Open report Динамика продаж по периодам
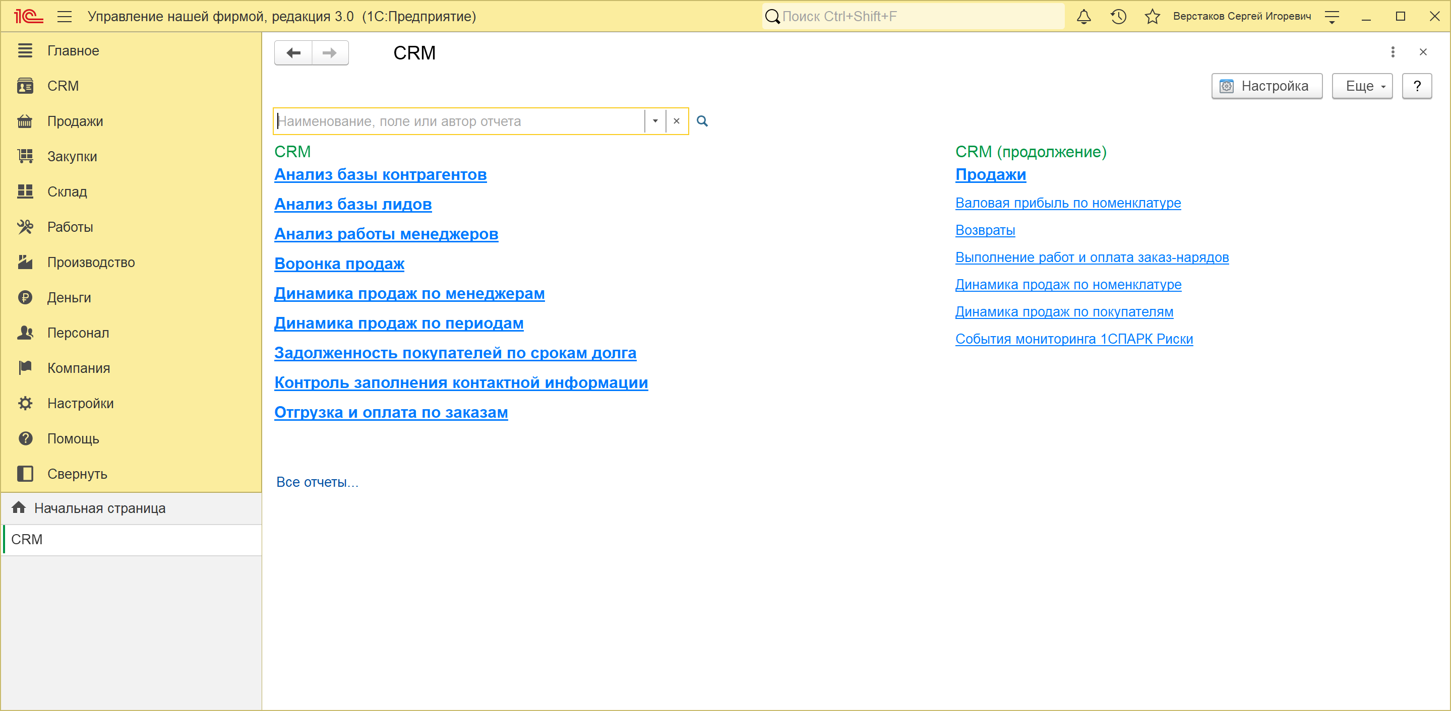The height and width of the screenshot is (711, 1451). [x=399, y=324]
